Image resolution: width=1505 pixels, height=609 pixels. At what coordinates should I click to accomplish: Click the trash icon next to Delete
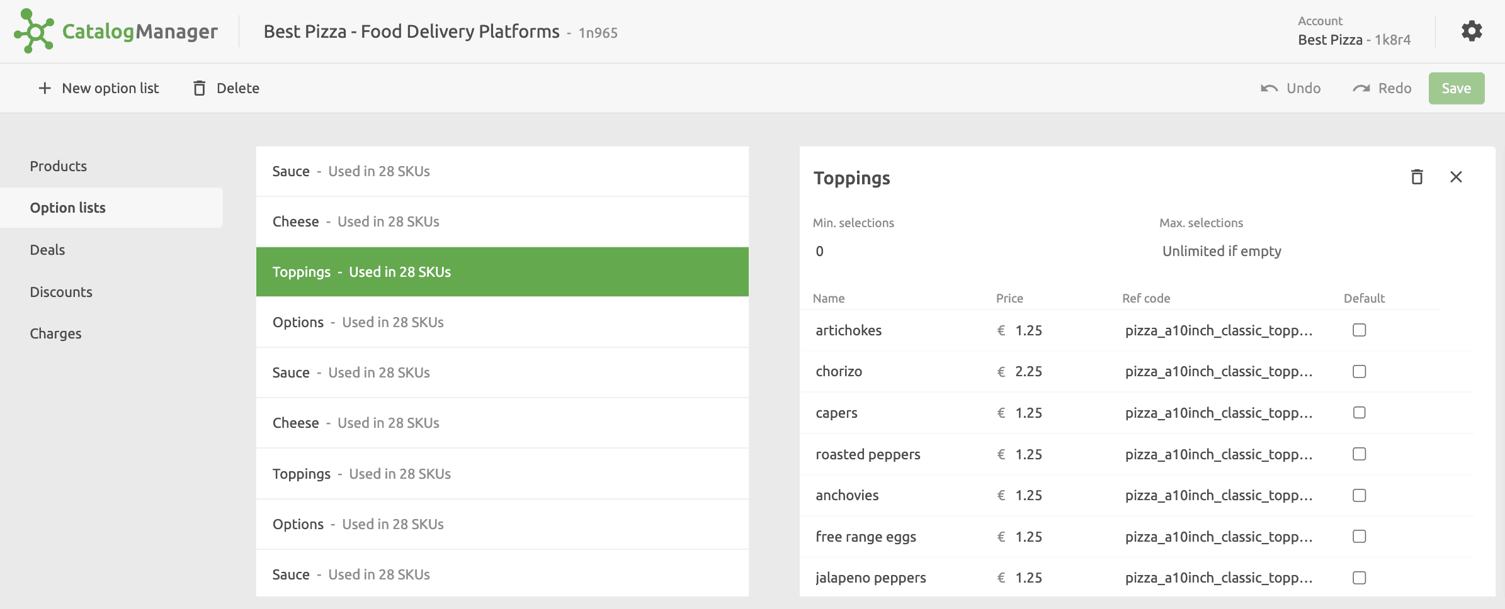pos(200,88)
